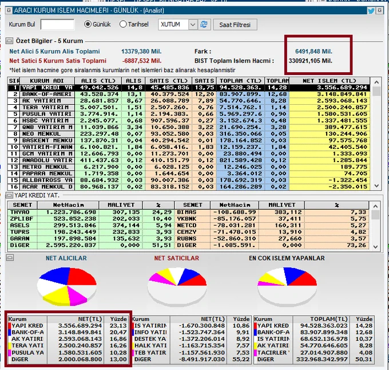Click the CEMZY seller row

click(272, 232)
